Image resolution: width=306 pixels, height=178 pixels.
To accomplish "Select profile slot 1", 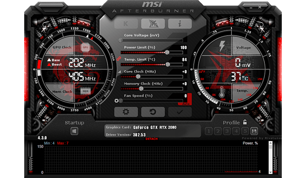I will (209, 131).
